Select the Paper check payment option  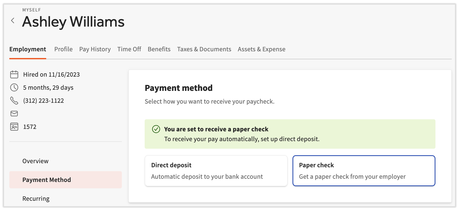[x=364, y=171]
